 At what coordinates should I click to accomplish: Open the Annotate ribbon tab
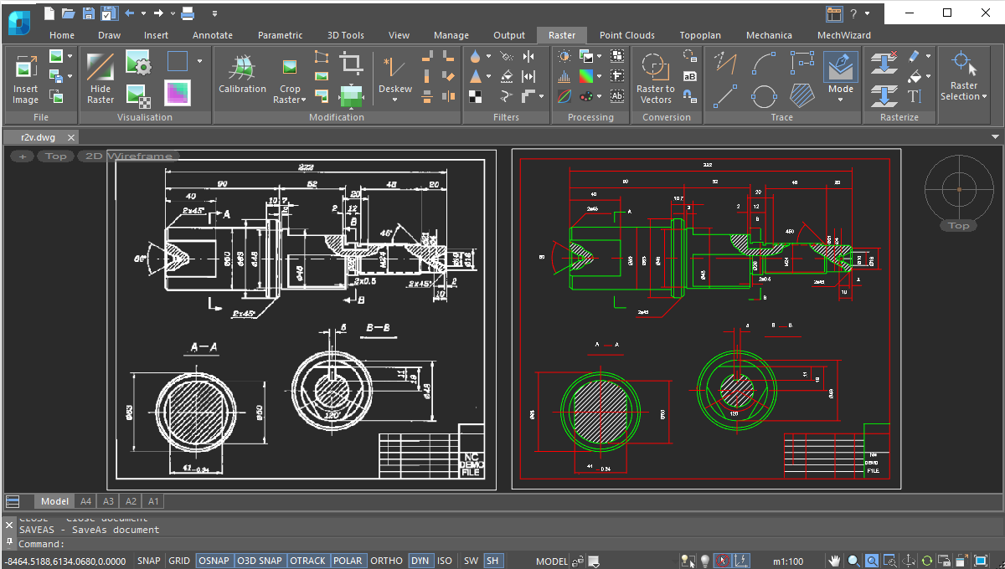pyautogui.click(x=212, y=35)
